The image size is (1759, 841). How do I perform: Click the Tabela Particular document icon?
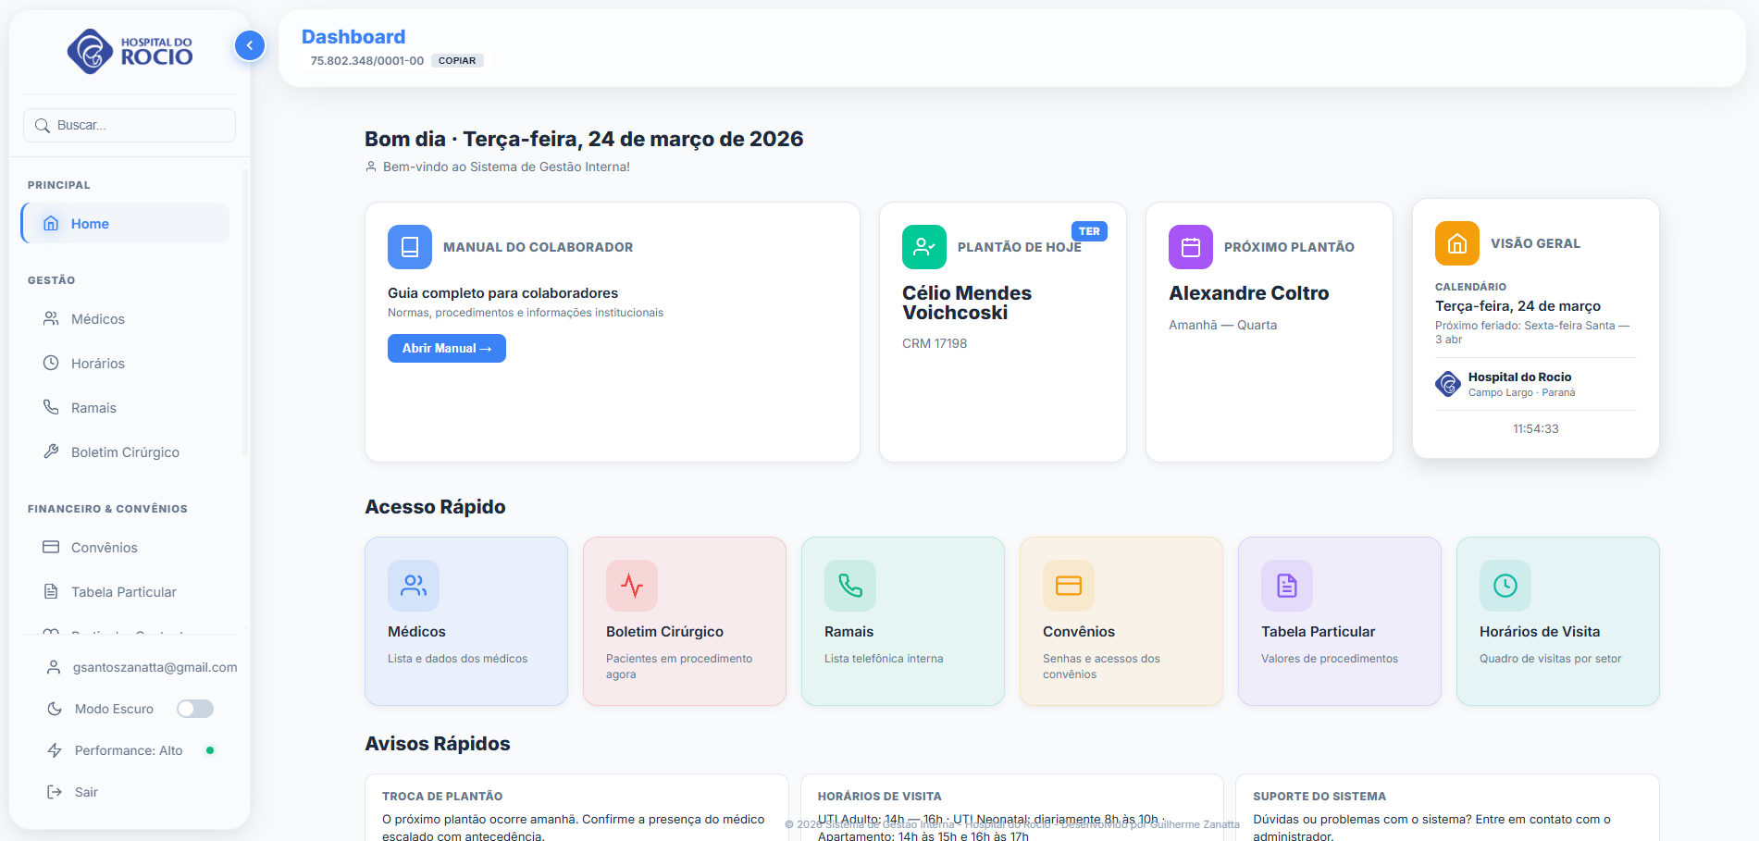[x=51, y=591]
